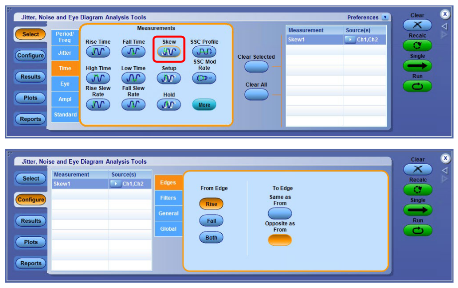Select the Setup measurement icon

168,78
